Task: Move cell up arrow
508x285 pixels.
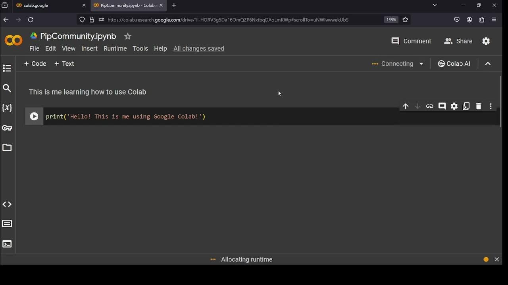Action: pyautogui.click(x=406, y=106)
